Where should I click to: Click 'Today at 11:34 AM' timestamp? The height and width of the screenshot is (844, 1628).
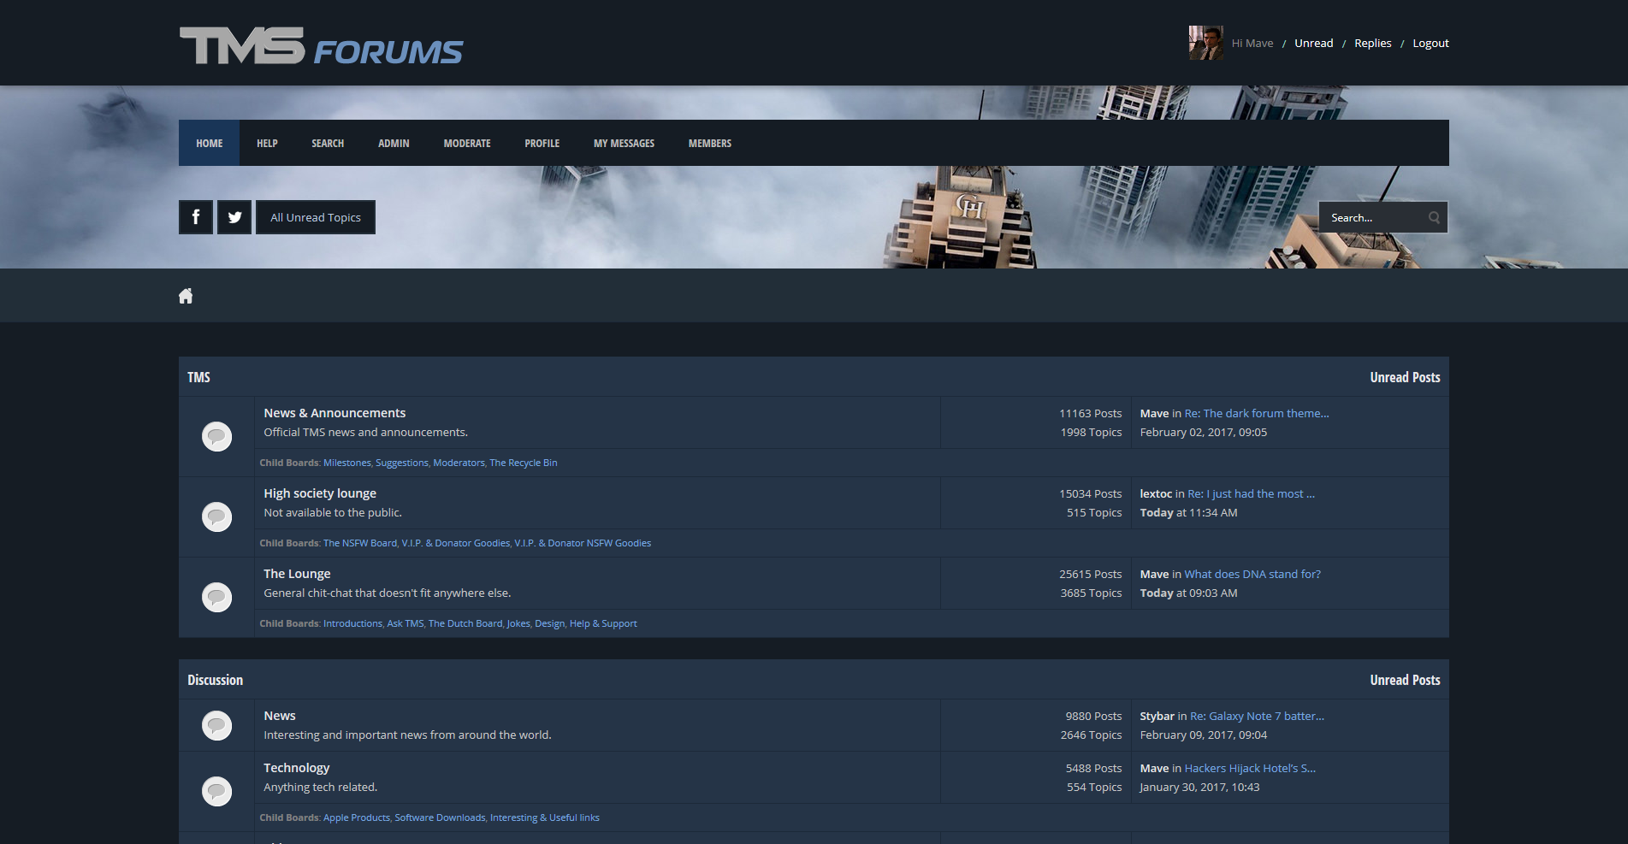tap(1188, 512)
